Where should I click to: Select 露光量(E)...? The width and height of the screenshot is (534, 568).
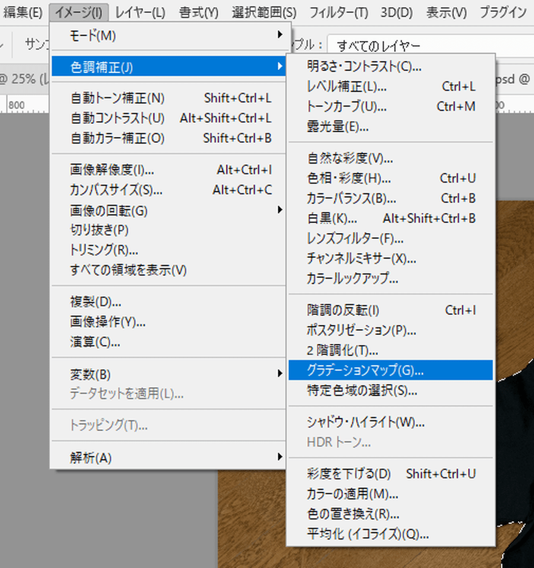coord(390,127)
